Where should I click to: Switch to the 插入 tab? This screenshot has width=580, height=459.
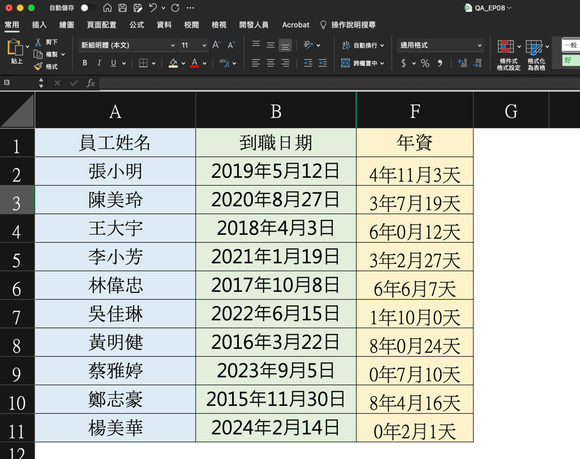click(x=39, y=25)
